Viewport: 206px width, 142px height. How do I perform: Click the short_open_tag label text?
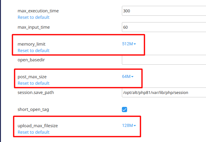[33, 109]
